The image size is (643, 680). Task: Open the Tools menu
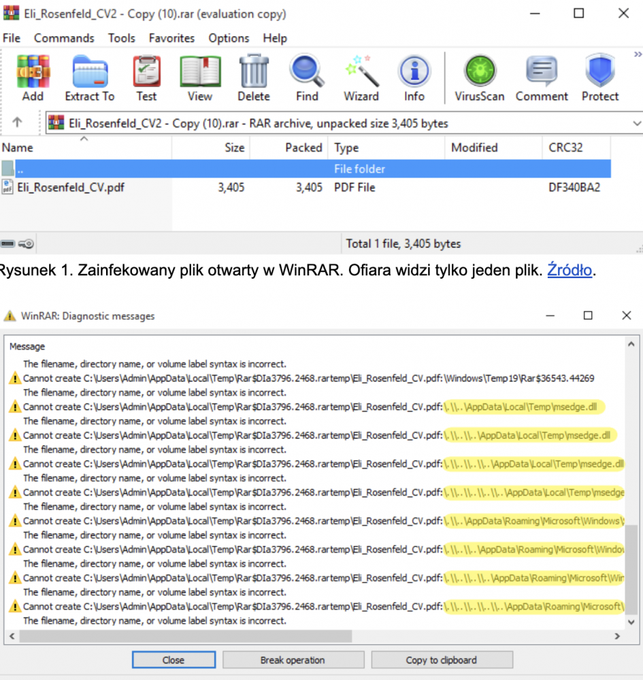click(x=122, y=38)
